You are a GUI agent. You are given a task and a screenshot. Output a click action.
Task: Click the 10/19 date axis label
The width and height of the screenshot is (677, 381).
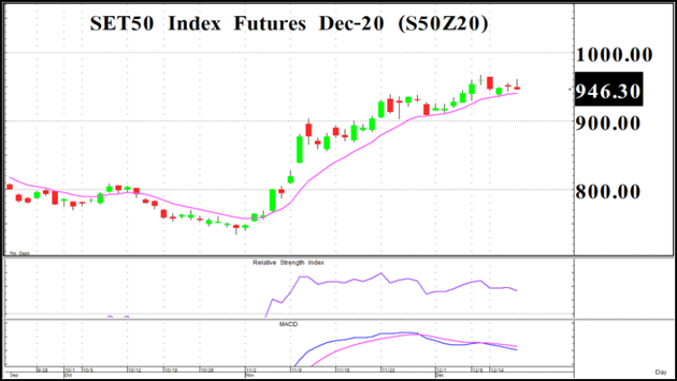[171, 370]
